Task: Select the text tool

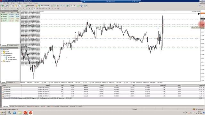Action: tap(24, 9)
